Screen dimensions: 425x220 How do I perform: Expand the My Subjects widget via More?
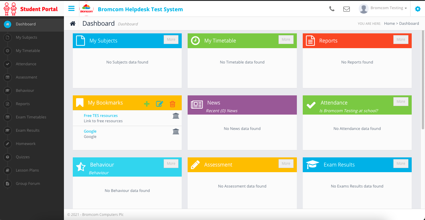click(171, 39)
